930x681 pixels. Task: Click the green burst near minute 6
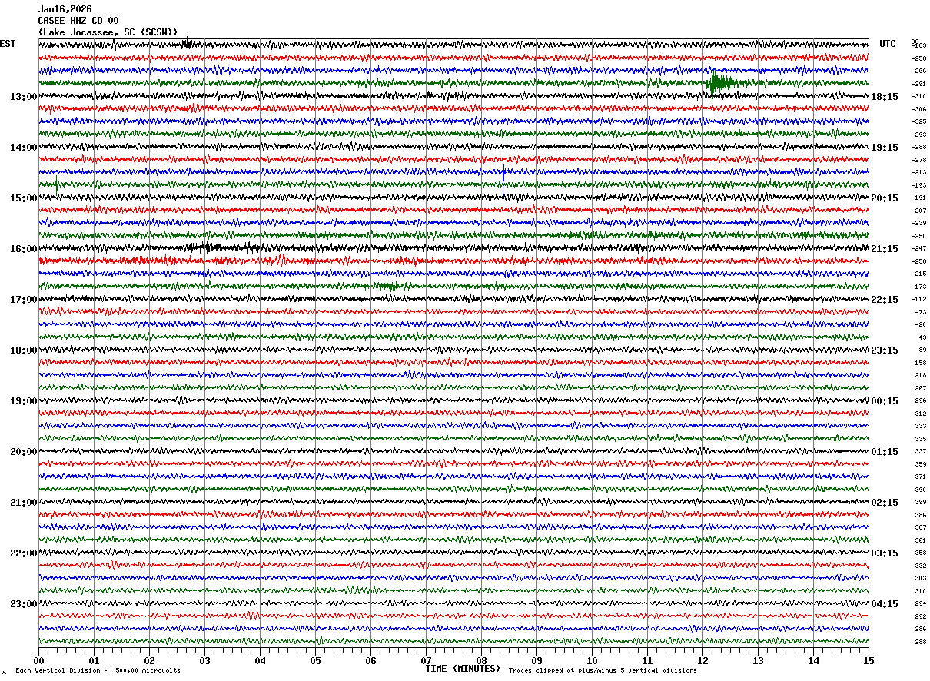pos(389,286)
